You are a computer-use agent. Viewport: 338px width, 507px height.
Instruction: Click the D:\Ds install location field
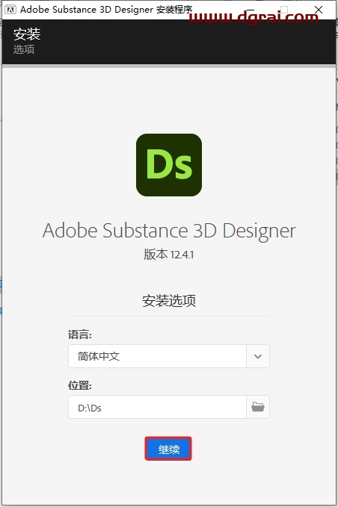click(157, 407)
